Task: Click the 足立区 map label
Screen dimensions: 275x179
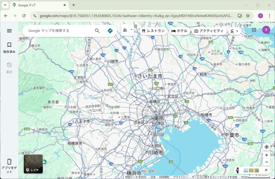Action: (173, 96)
